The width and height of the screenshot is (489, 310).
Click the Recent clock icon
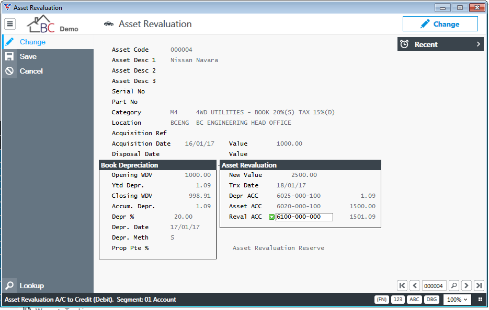404,44
